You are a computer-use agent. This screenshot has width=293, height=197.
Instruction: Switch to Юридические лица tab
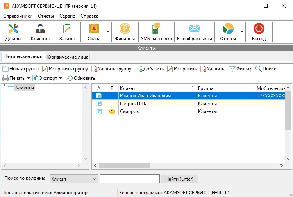[x=67, y=57]
